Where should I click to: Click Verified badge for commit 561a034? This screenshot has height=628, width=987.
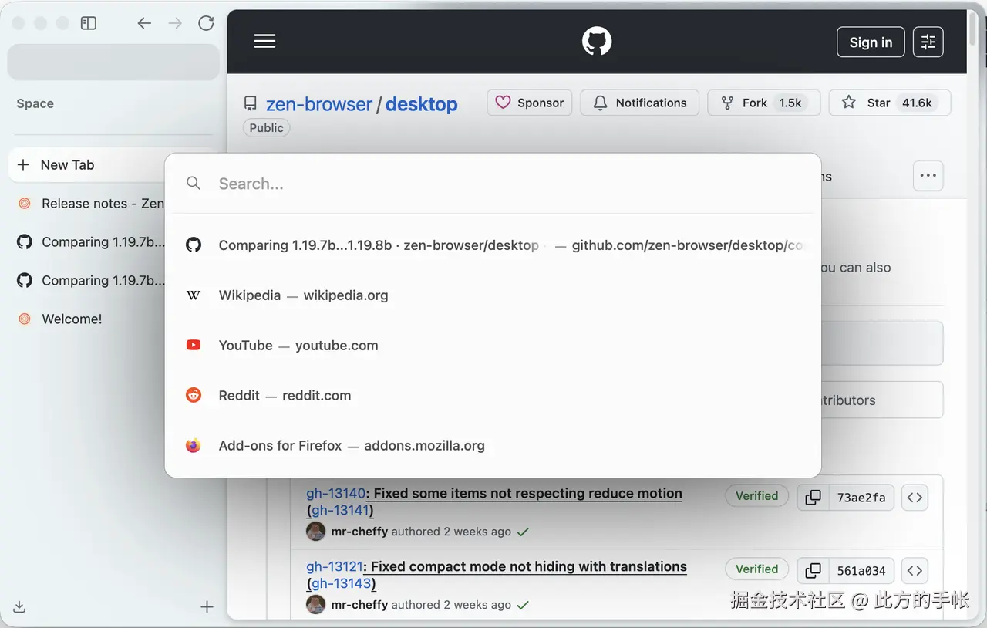click(757, 569)
